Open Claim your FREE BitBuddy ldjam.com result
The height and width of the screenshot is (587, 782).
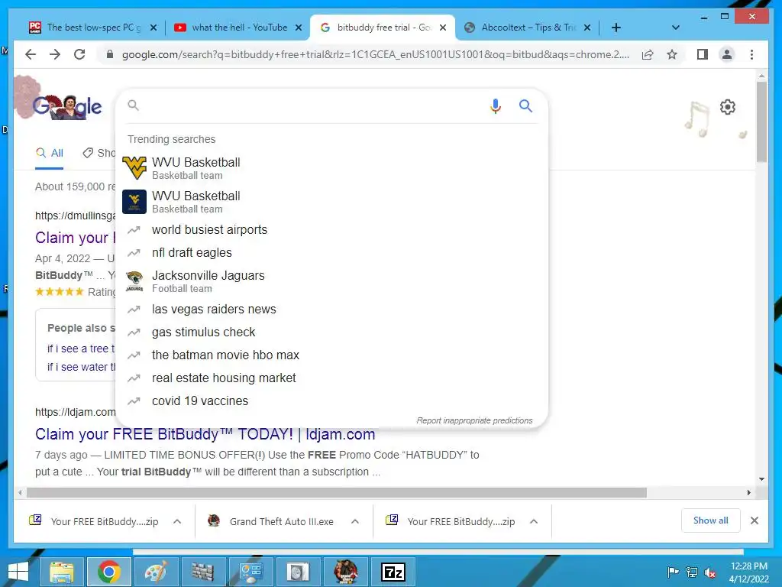tap(205, 434)
